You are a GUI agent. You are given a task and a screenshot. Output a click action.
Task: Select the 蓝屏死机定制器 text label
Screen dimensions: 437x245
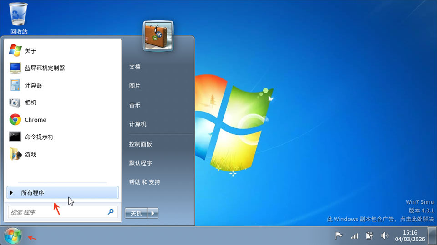point(45,68)
